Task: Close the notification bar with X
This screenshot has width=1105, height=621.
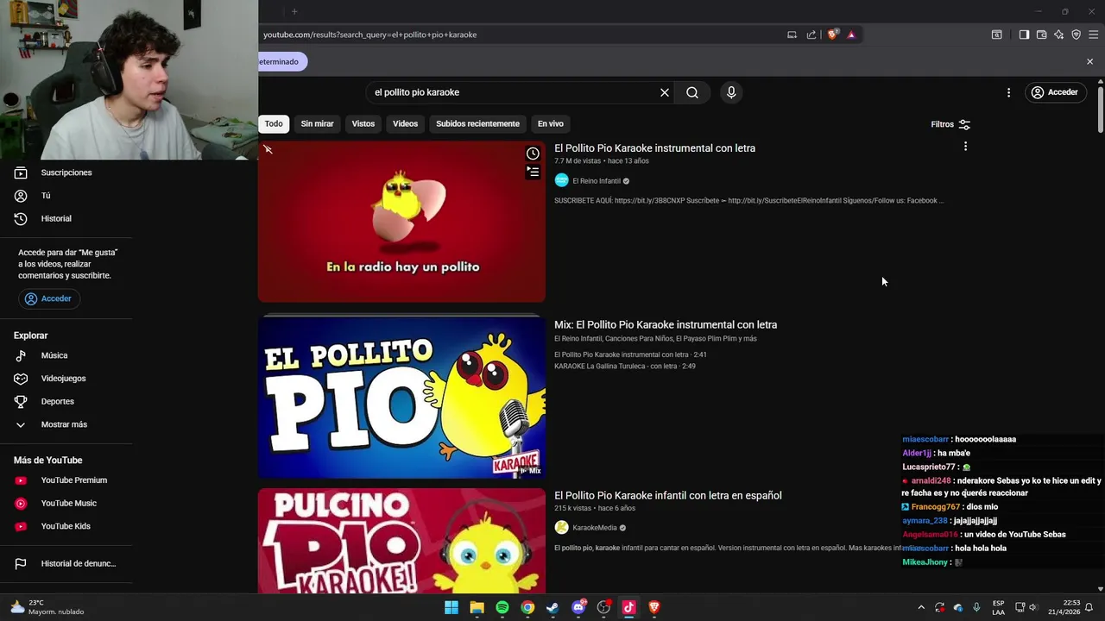Action: (x=1089, y=62)
